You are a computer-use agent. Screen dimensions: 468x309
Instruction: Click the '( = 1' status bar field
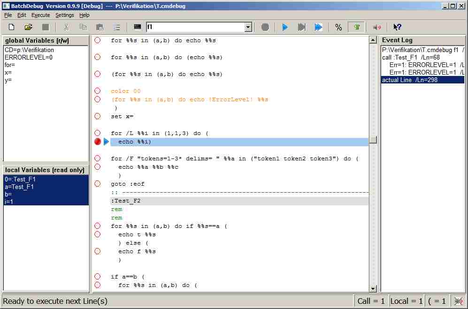click(x=437, y=301)
